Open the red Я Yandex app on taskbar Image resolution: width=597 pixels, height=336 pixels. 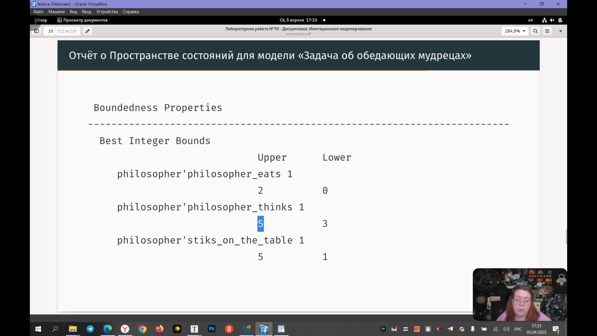click(229, 329)
